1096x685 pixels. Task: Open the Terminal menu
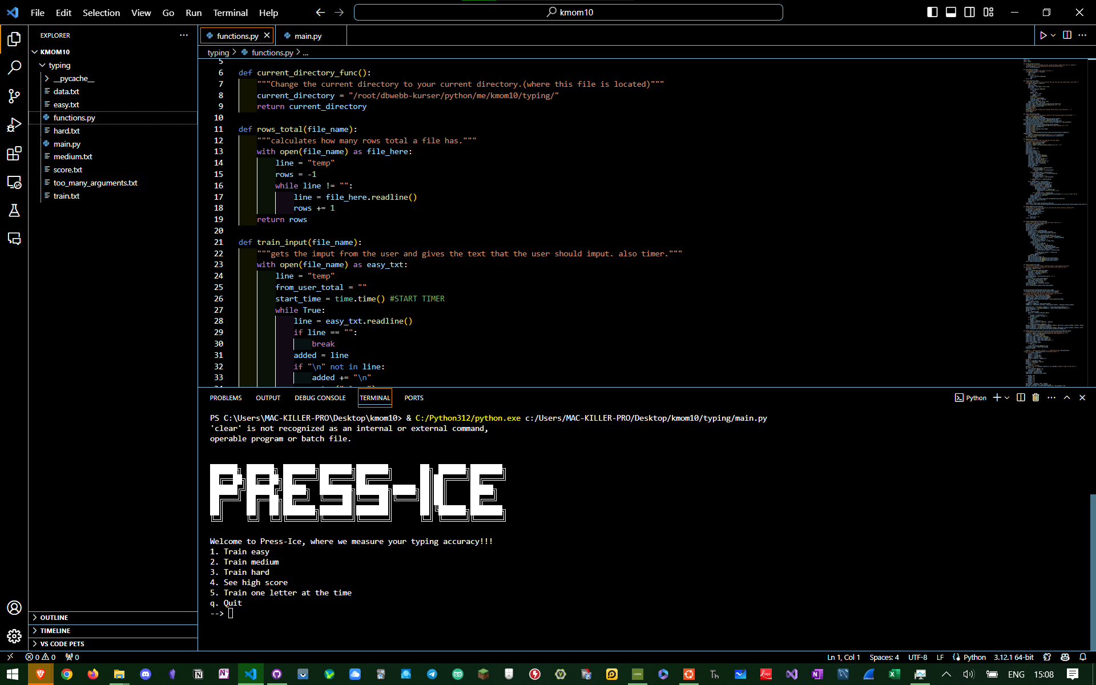point(230,13)
